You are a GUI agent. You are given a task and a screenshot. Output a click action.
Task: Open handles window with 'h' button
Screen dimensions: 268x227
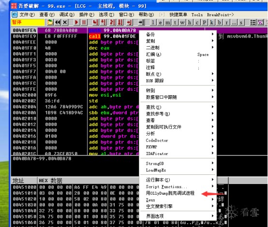[x=190, y=22]
